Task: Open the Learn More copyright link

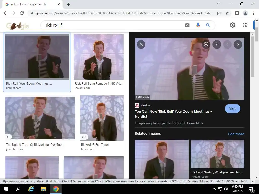Action: (195, 123)
